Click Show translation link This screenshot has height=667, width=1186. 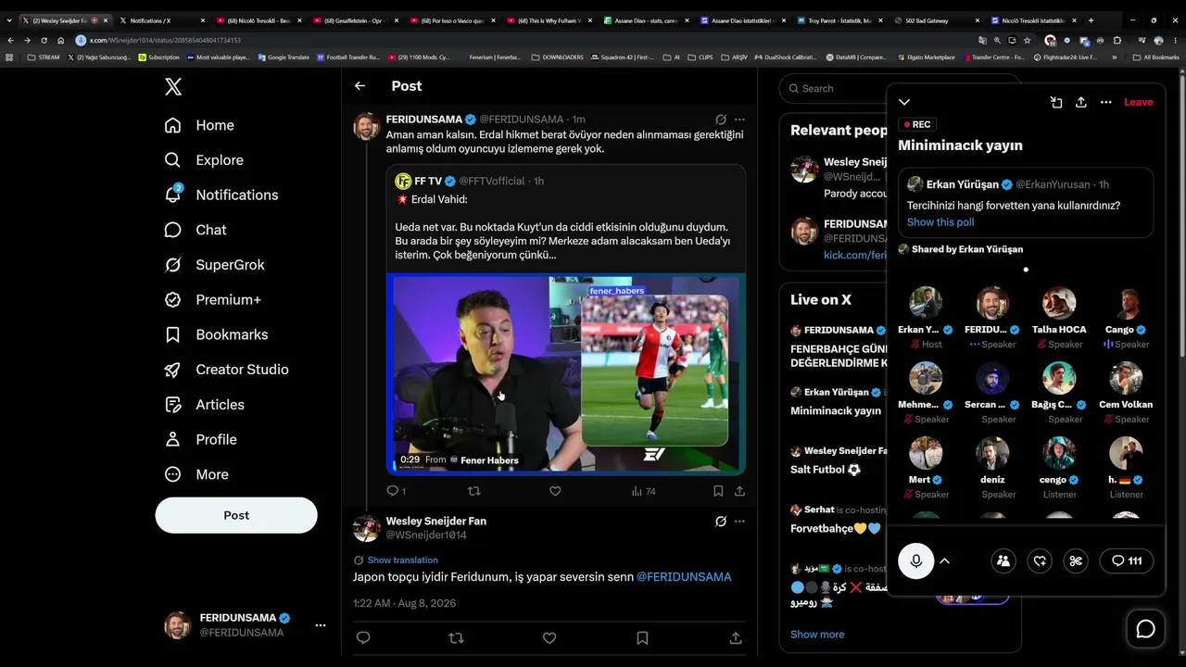[x=402, y=560]
